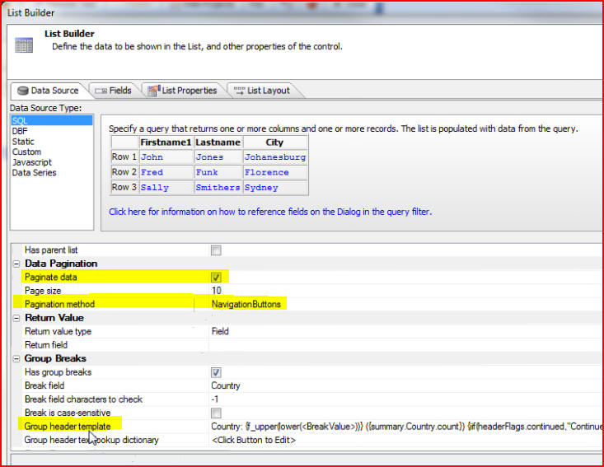
Task: Click the City column header
Action: (x=275, y=142)
